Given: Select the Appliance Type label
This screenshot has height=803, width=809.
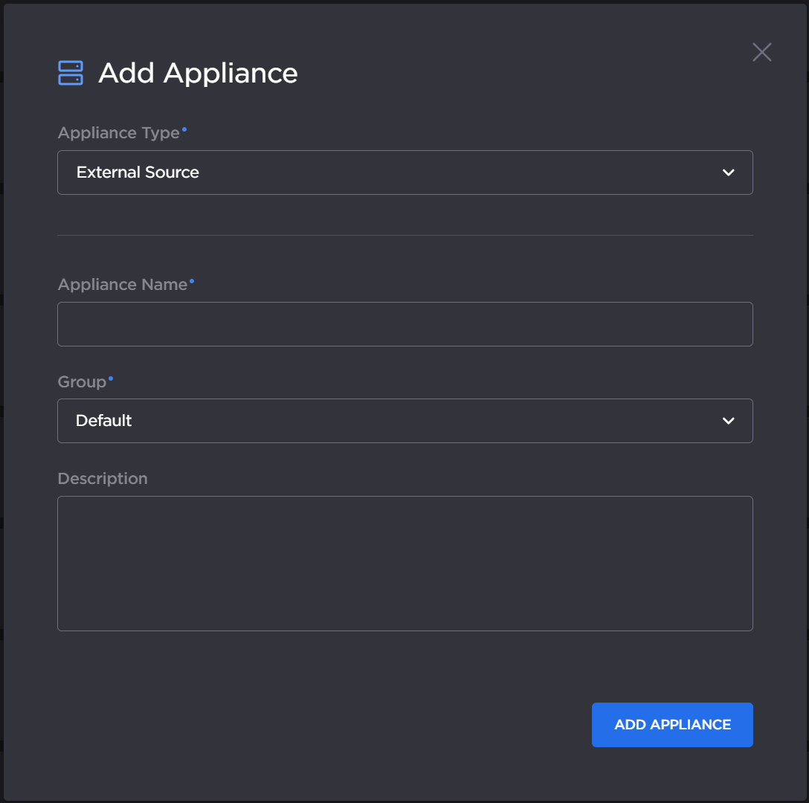Looking at the screenshot, I should 119,132.
